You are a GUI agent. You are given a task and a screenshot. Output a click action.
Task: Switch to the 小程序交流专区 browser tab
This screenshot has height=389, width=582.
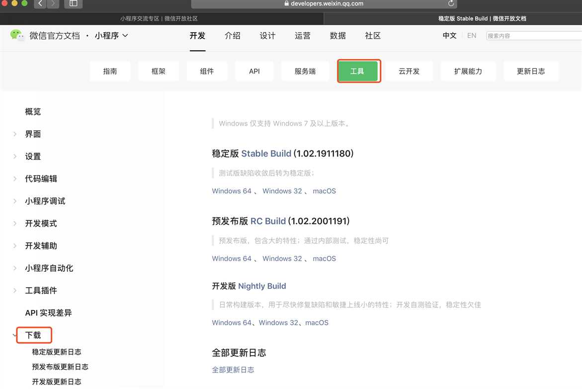162,18
